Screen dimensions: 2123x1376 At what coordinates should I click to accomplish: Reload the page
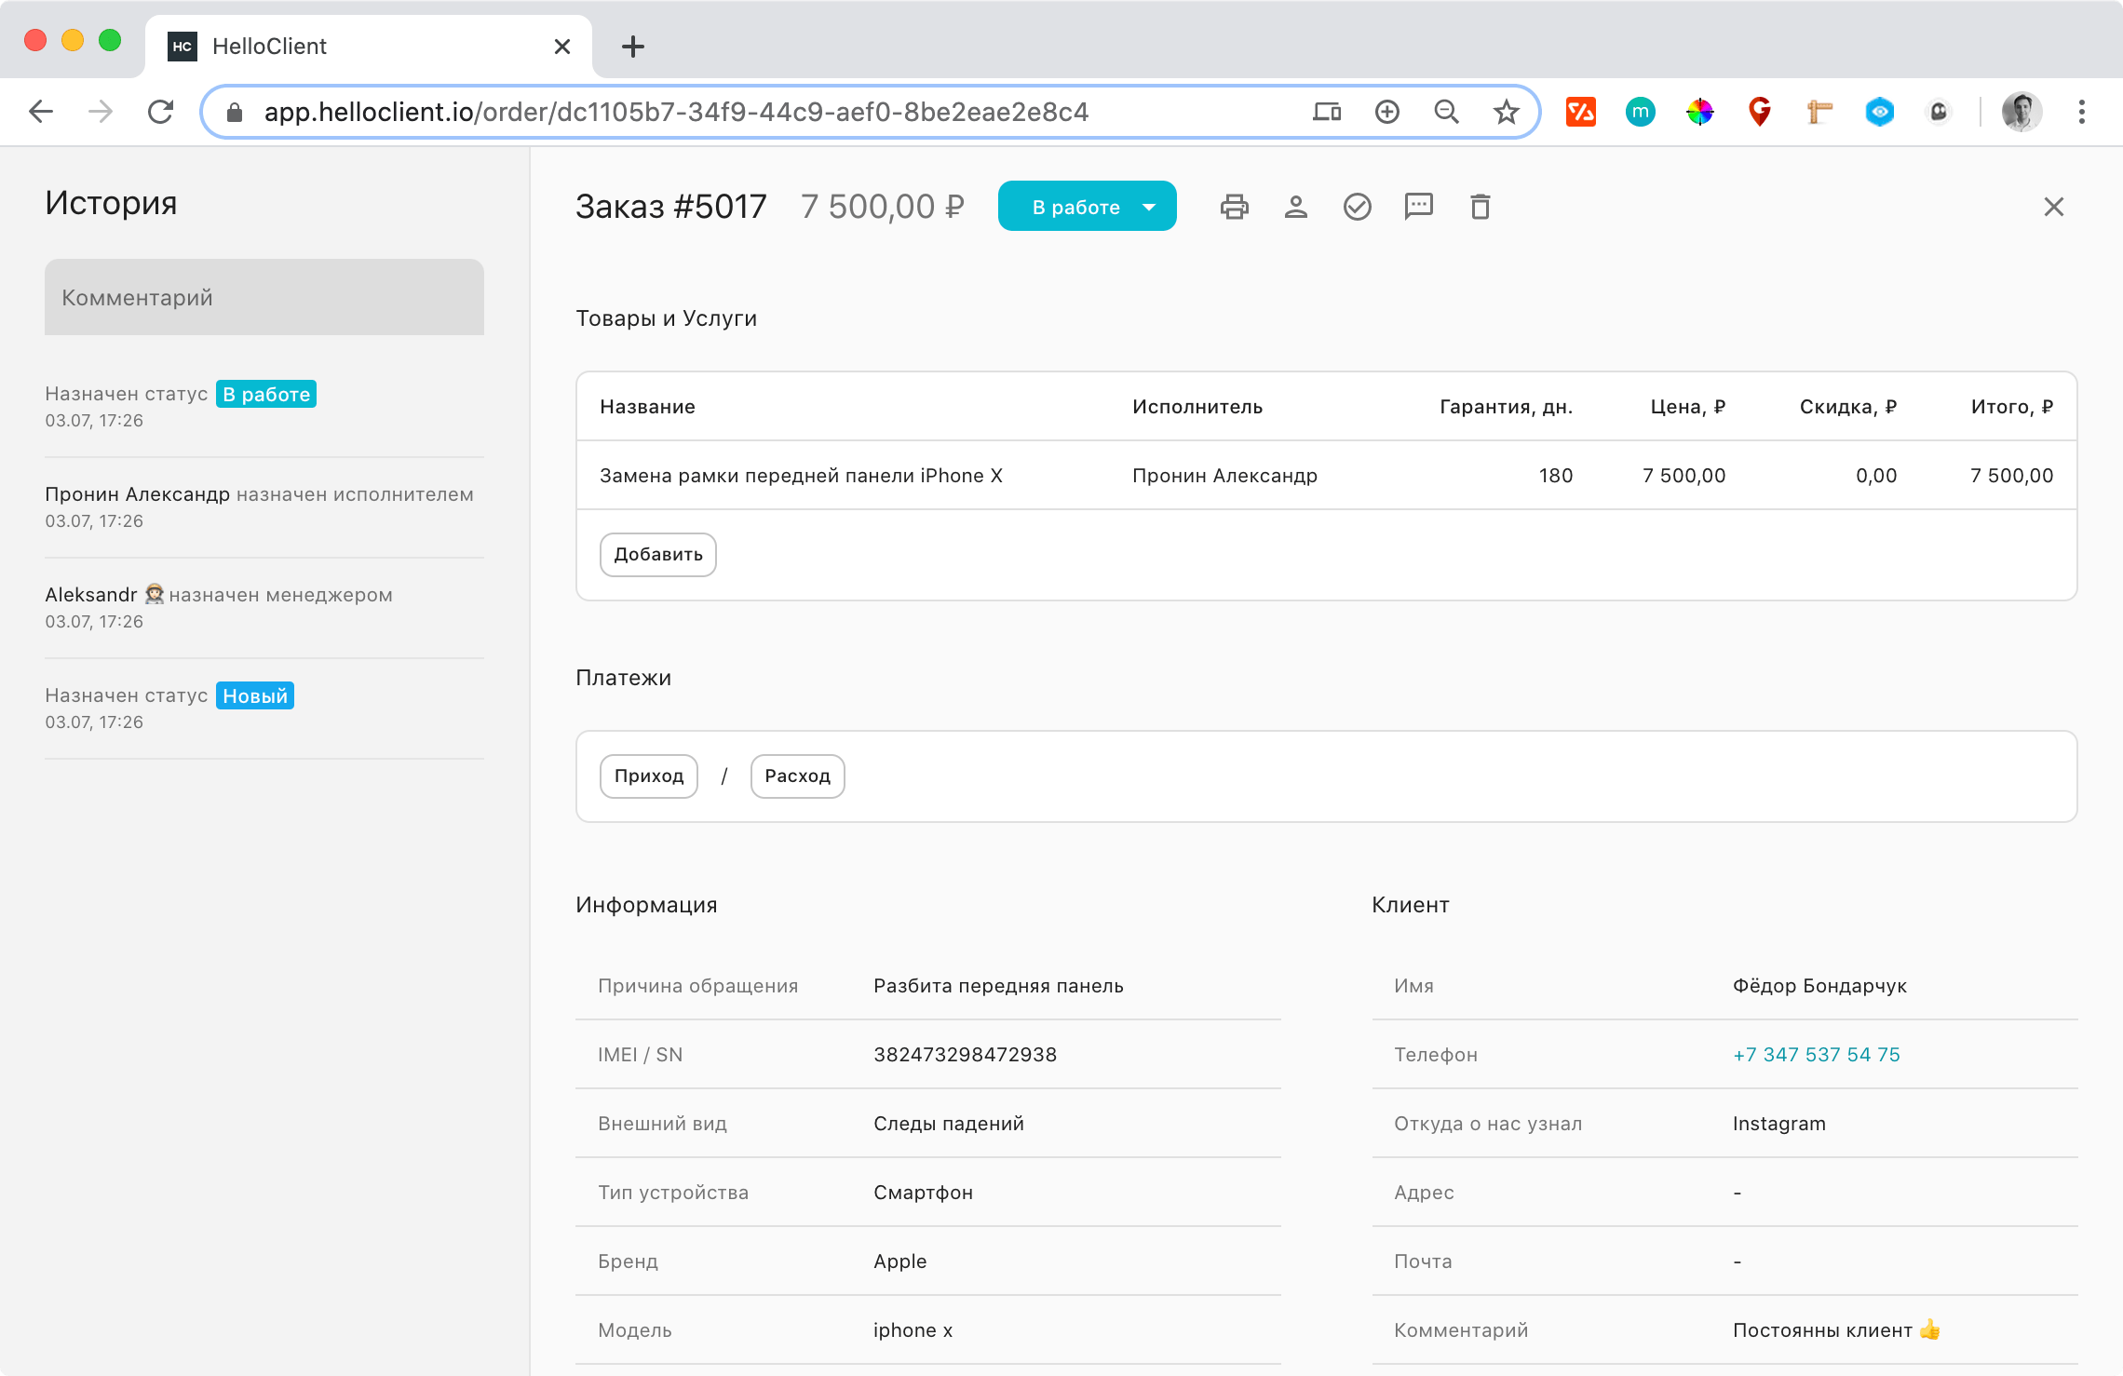pyautogui.click(x=160, y=113)
